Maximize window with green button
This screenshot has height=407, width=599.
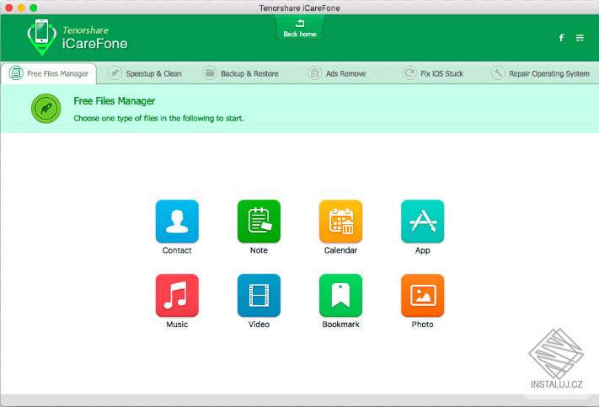(33, 8)
